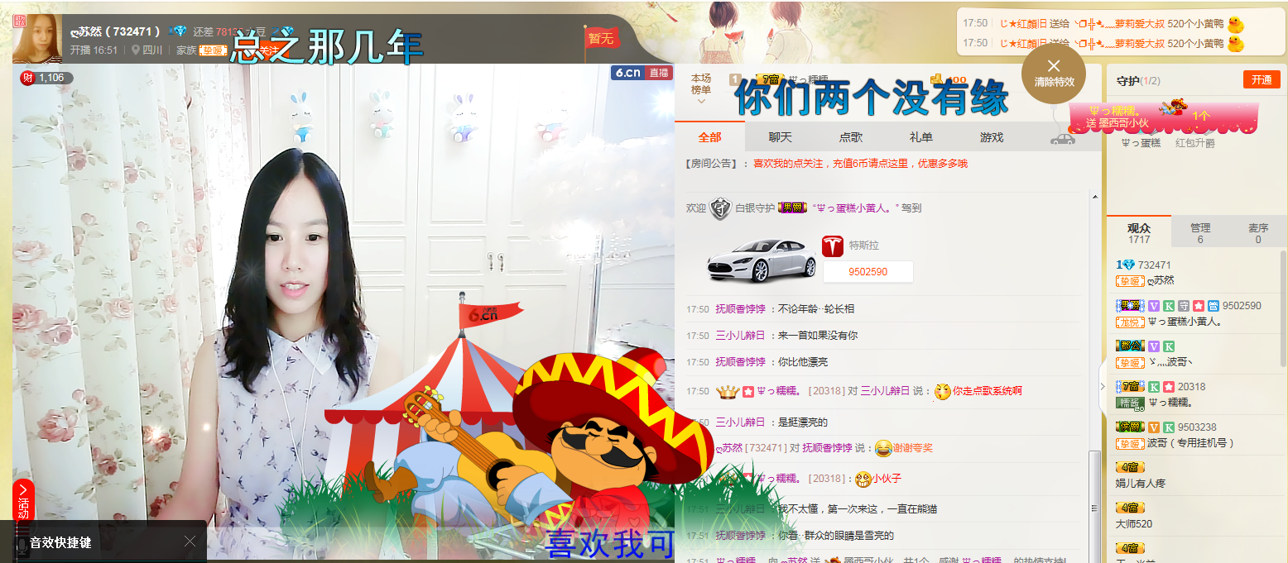Click the 龙悦 family badge

click(x=1130, y=322)
